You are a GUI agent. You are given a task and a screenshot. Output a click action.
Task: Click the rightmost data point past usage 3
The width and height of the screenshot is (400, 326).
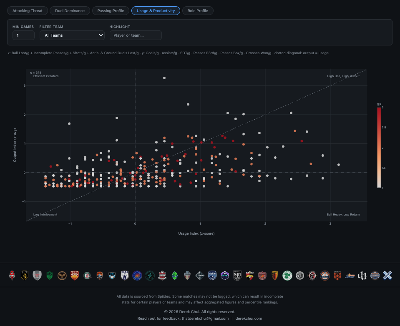point(339,165)
